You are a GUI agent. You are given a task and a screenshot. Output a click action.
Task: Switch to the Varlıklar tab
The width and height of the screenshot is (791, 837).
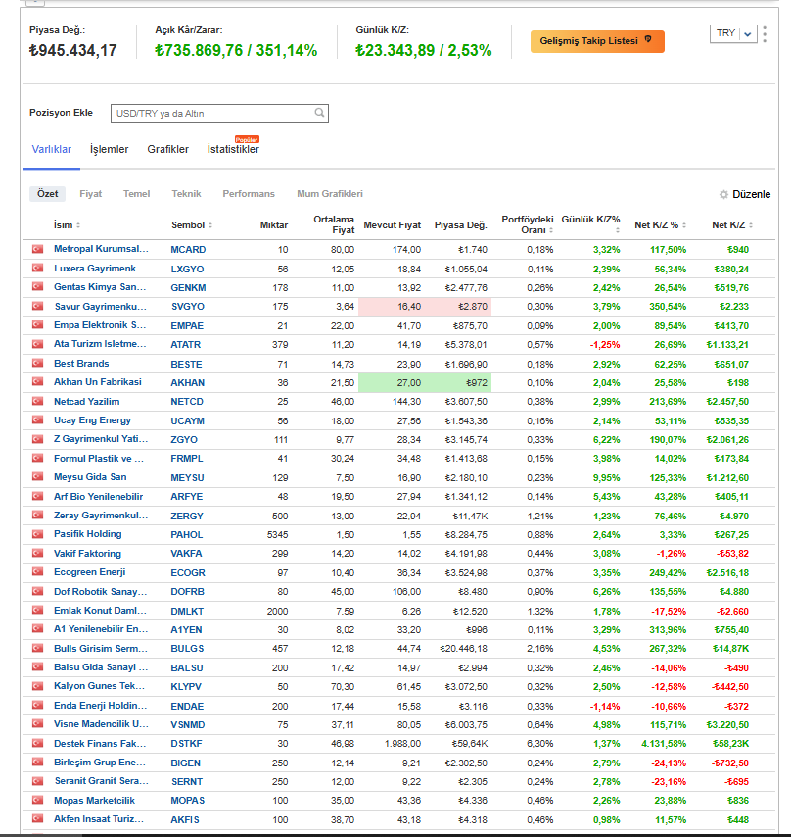52,149
